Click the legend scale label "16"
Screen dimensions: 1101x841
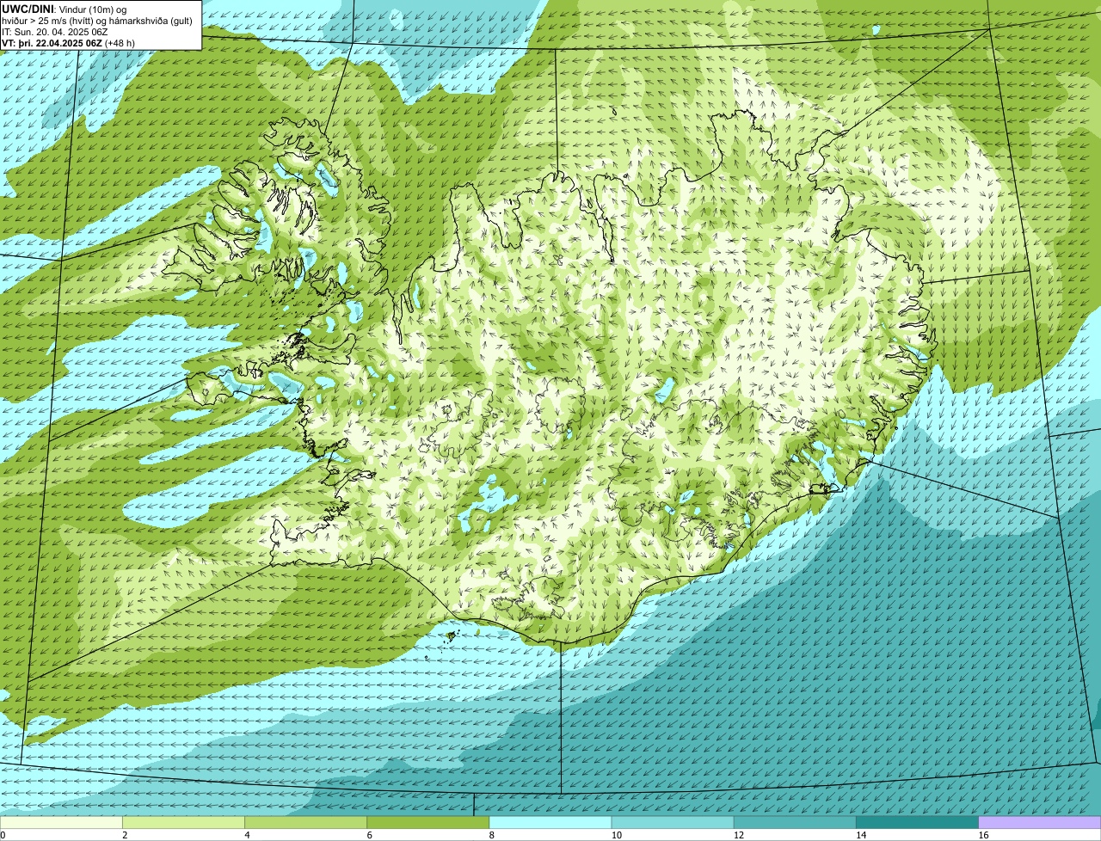point(984,835)
